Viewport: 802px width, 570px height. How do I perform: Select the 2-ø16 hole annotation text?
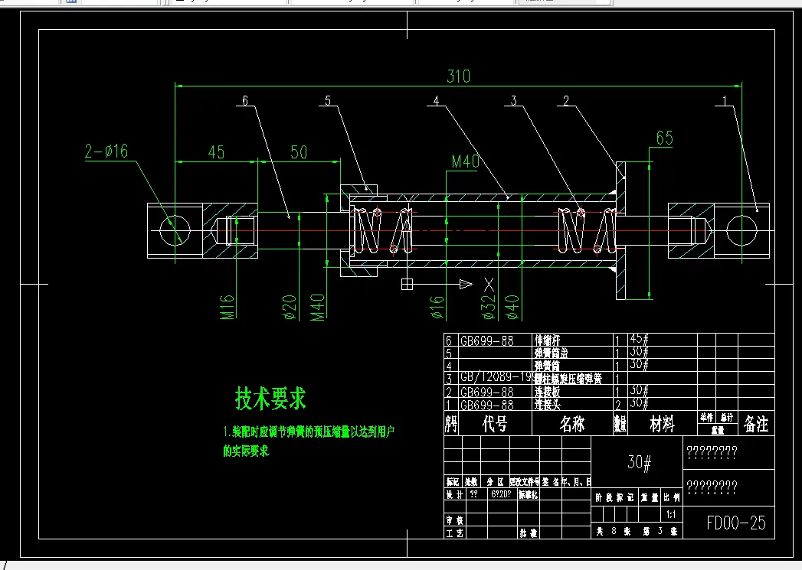[106, 151]
